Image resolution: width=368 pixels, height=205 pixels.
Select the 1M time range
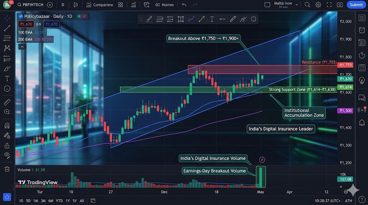tap(36, 201)
